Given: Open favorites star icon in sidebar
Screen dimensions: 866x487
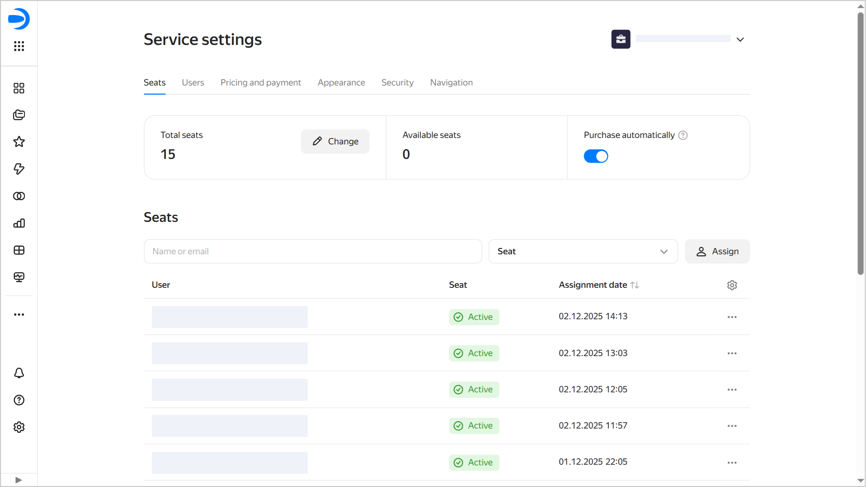Looking at the screenshot, I should (19, 142).
